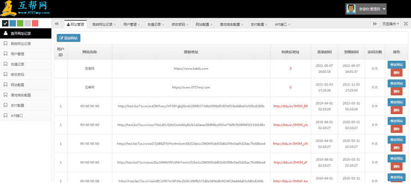Apply the red theme color swatch

click(x=35, y=23)
